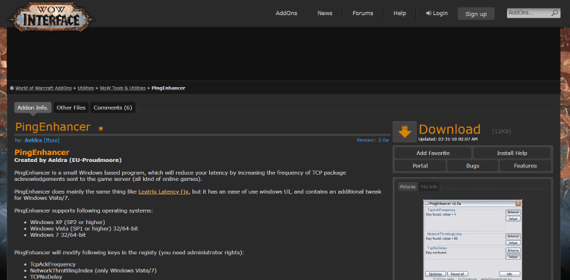570x280 pixels.
Task: Click the Version: 2.0a text
Action: (x=372, y=140)
